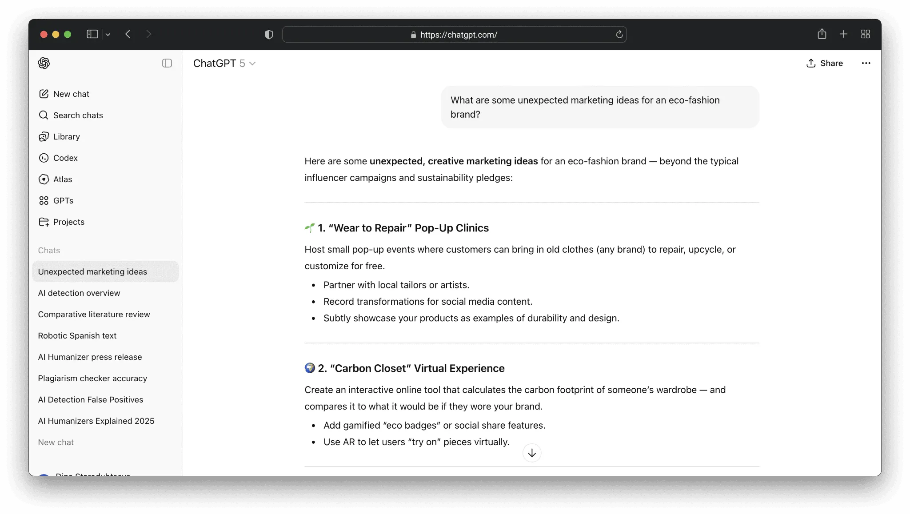Open the AI detection overview chat

[x=79, y=293]
